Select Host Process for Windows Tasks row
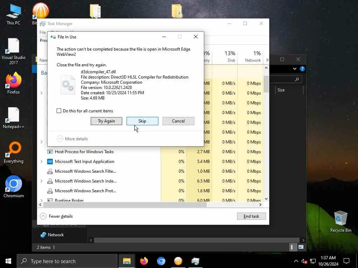The height and width of the screenshot is (268, 358). pos(151,151)
